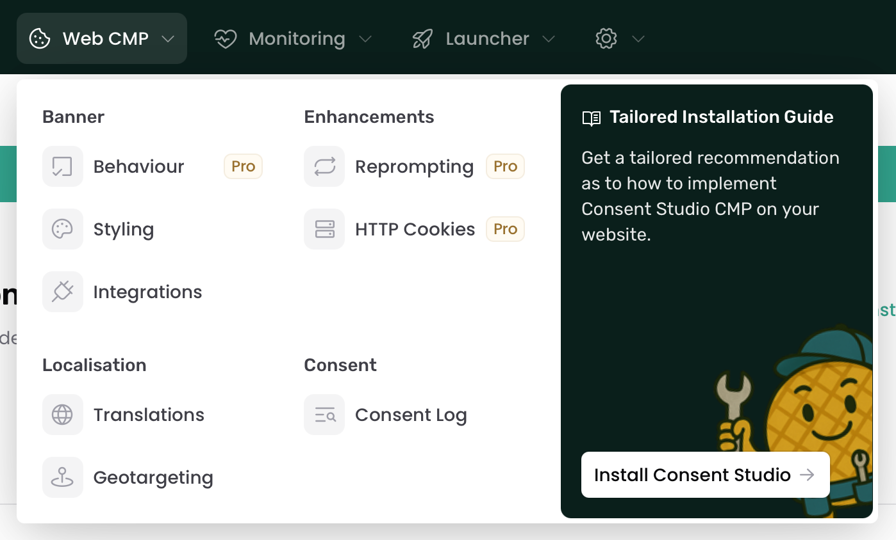Click the Install Consent Studio button
This screenshot has height=540, width=896.
[x=705, y=475]
